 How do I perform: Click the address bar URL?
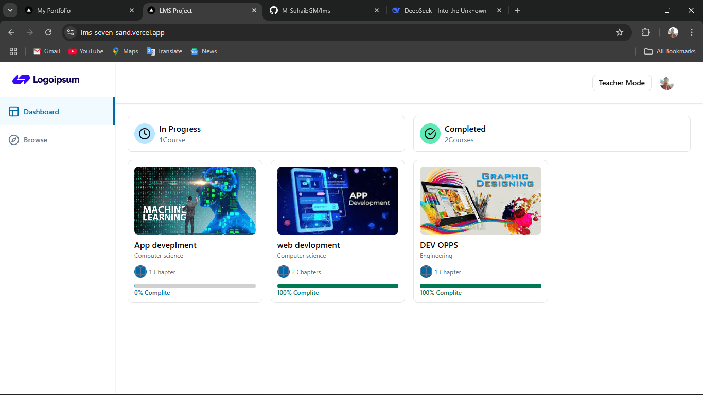point(122,32)
